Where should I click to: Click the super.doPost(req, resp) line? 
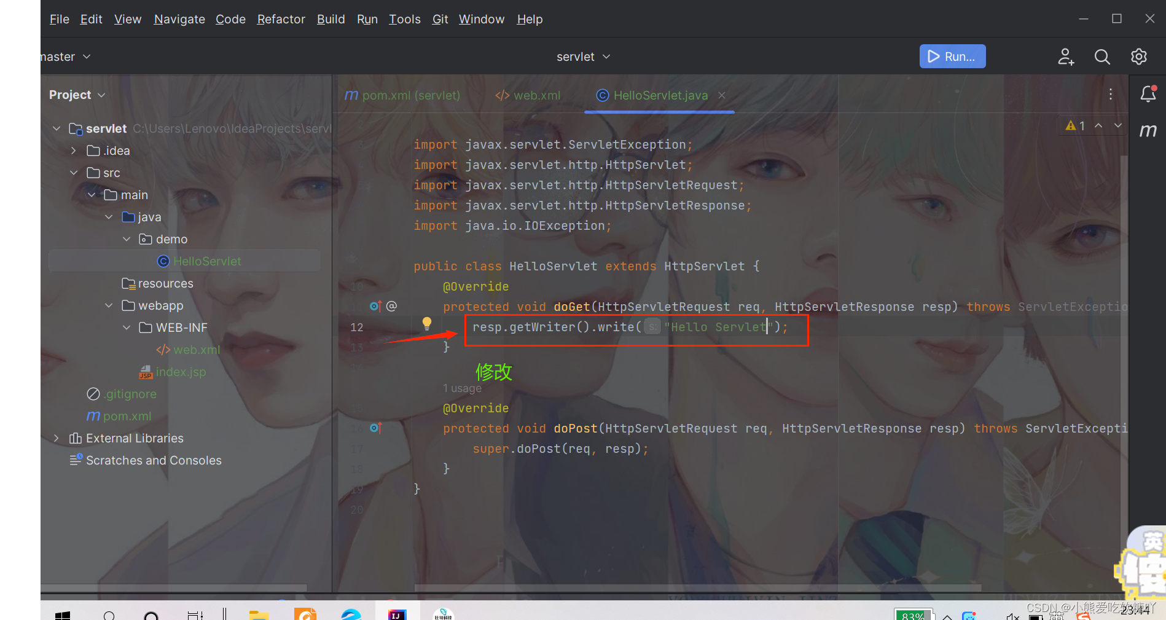[x=560, y=449]
